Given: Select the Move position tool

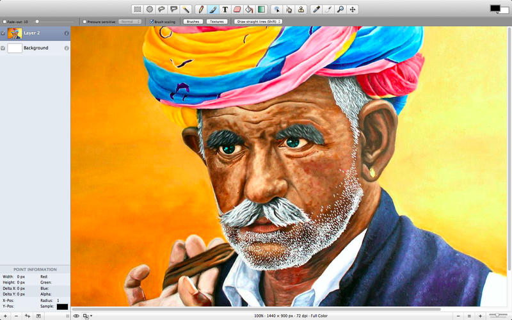Looking at the screenshot, I should pyautogui.click(x=353, y=10).
